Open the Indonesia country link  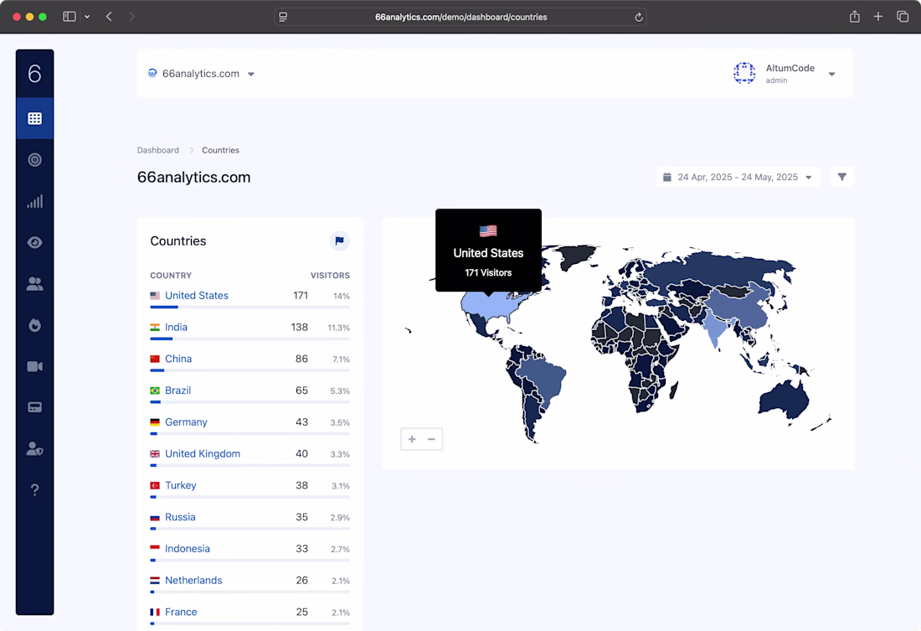pos(187,549)
